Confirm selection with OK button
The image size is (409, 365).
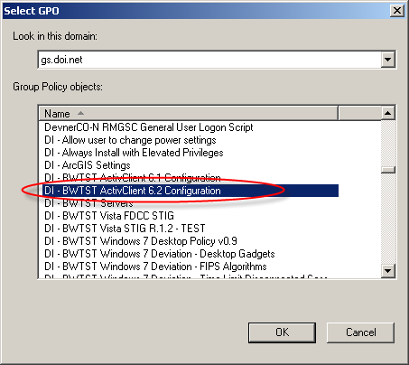pos(282,332)
